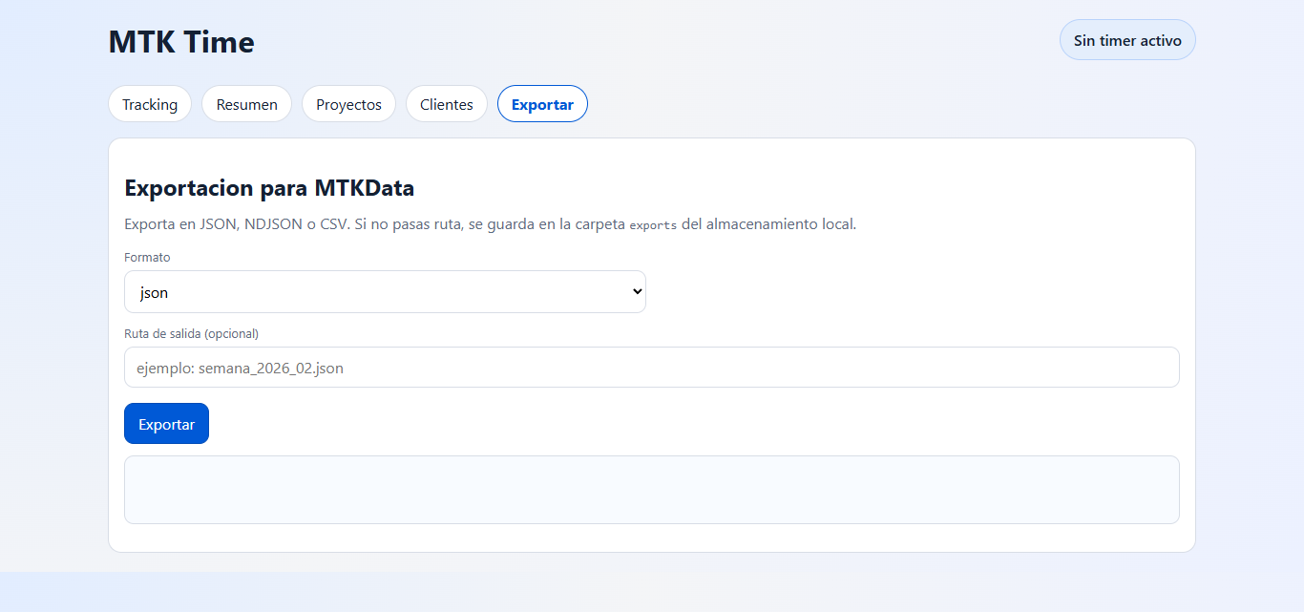1304x612 pixels.
Task: Switch to the Proyectos tab
Action: coord(348,103)
